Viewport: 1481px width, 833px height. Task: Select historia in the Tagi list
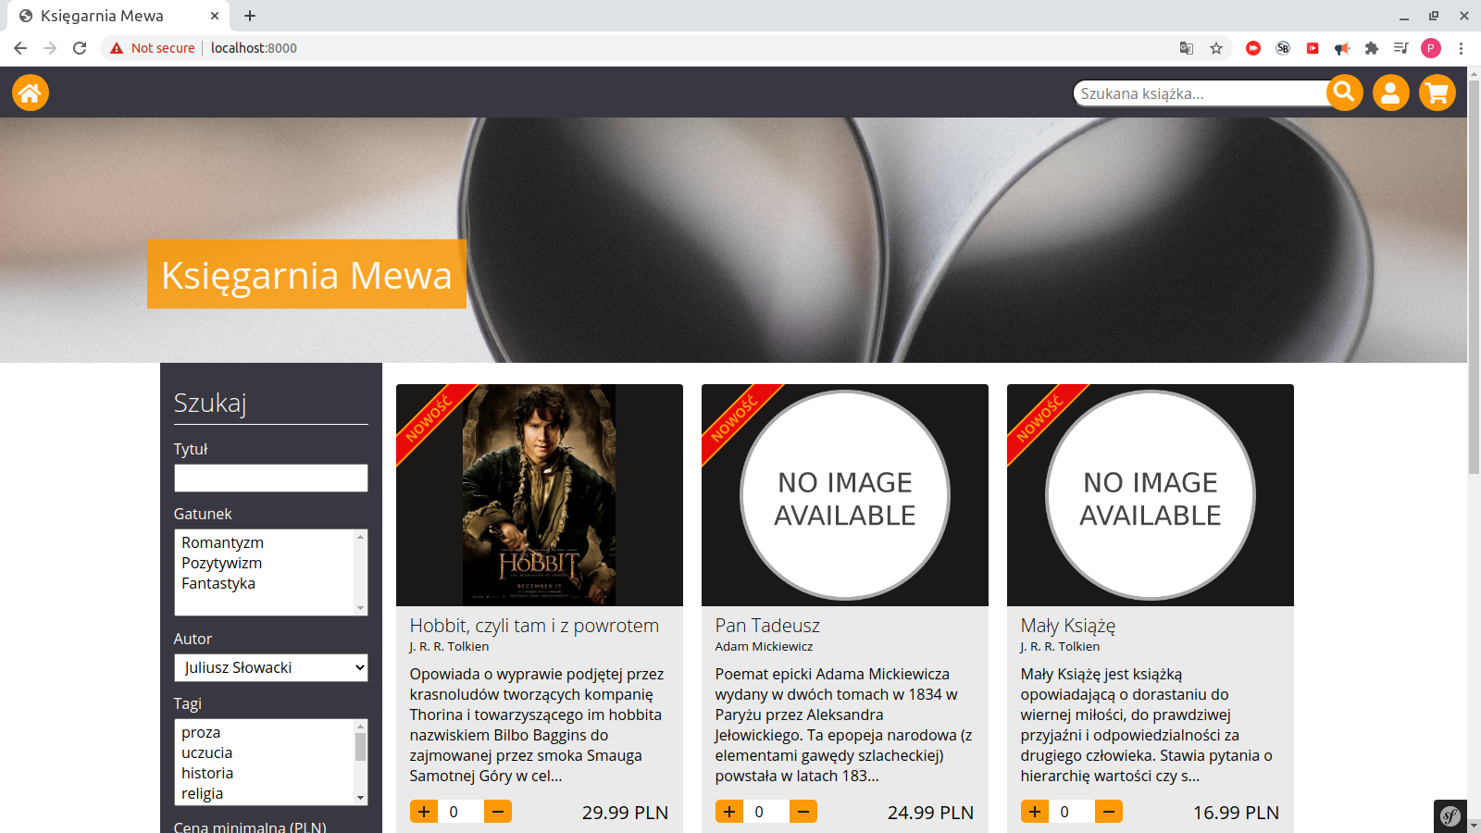207,773
